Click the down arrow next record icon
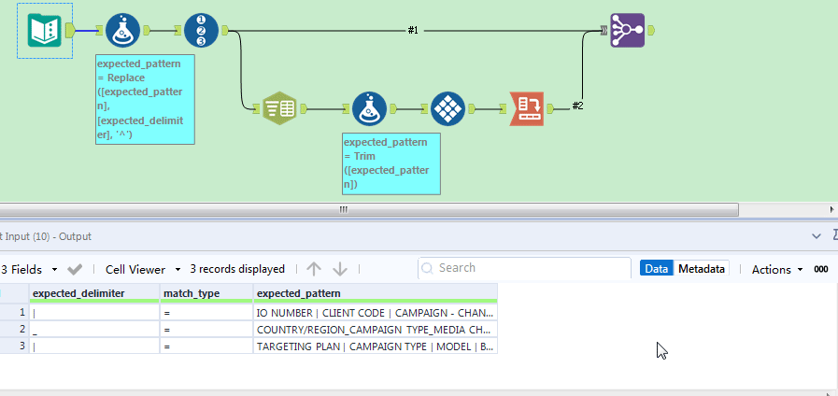The image size is (838, 396). pos(340,269)
